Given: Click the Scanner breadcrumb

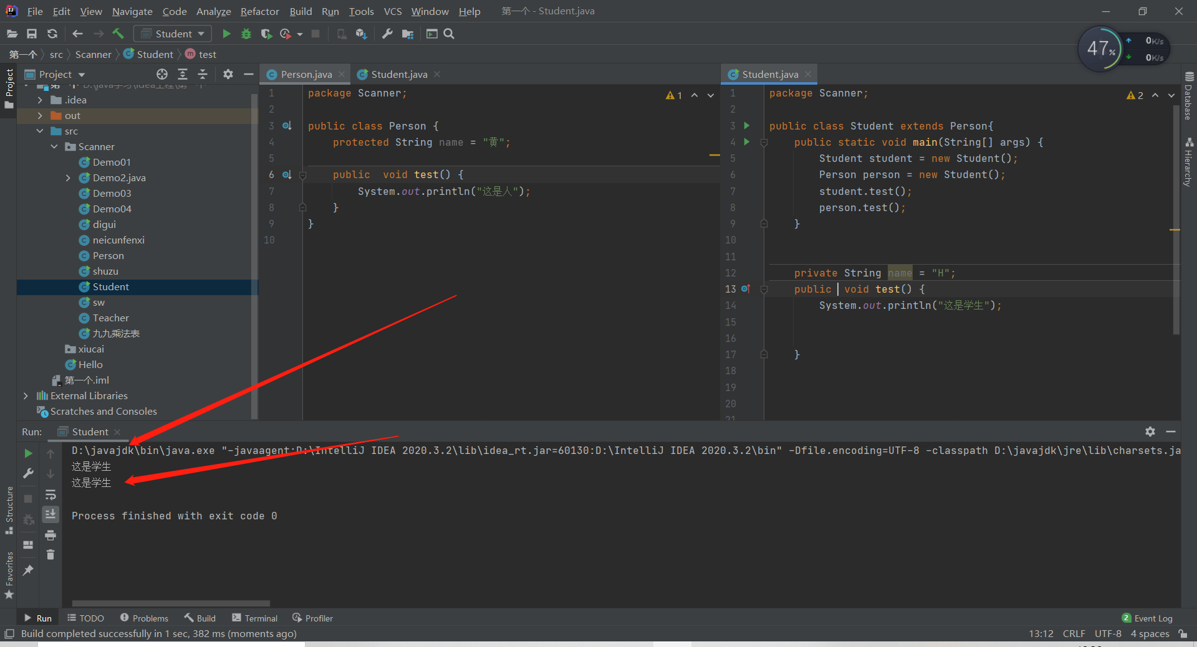Looking at the screenshot, I should tap(93, 54).
